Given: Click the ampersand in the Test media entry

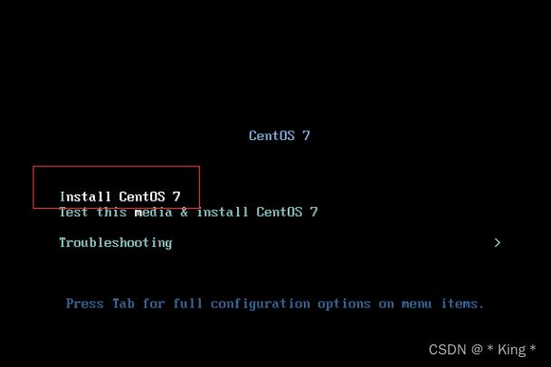Looking at the screenshot, I should click(x=185, y=212).
